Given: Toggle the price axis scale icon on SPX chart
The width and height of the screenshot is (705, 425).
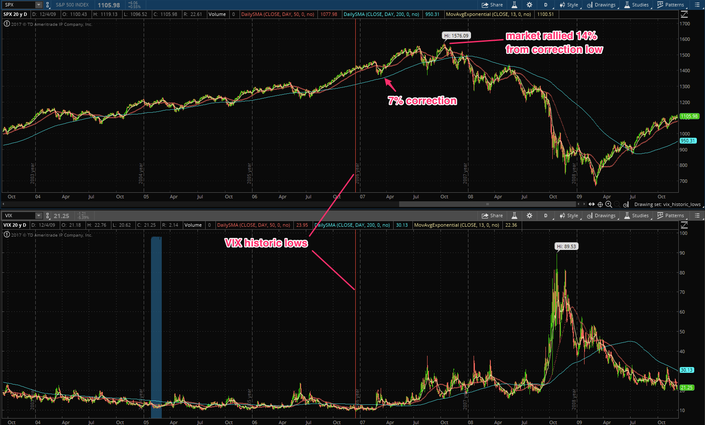Looking at the screenshot, I should (684, 14).
